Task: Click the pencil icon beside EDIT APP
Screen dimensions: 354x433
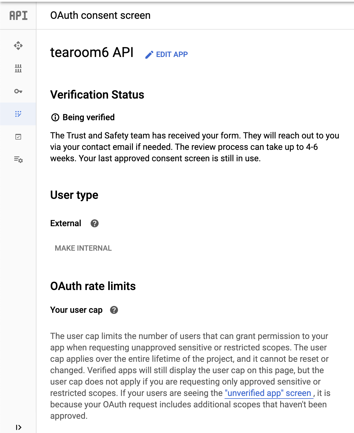Action: 149,55
